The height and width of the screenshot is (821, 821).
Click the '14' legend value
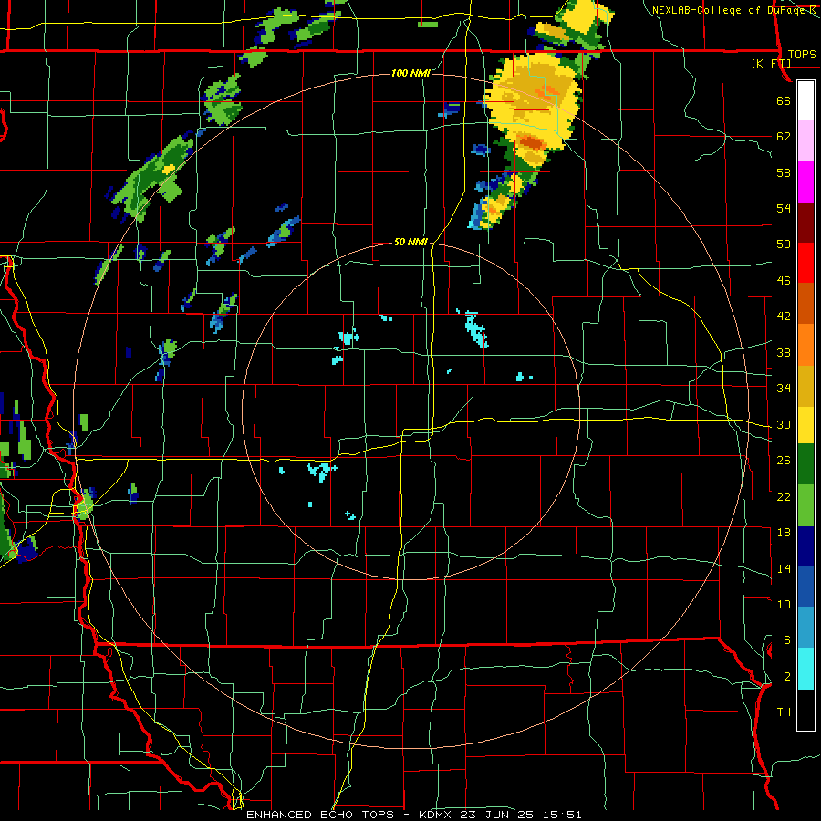[x=784, y=568]
